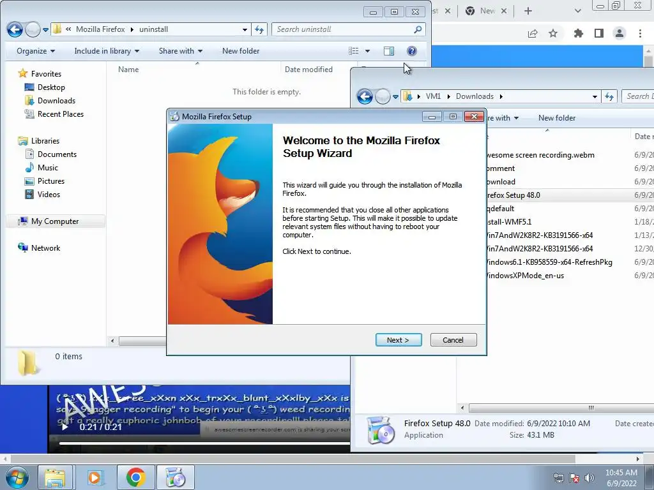Click Downloads breadcrumb in second Explorer window

475,96
